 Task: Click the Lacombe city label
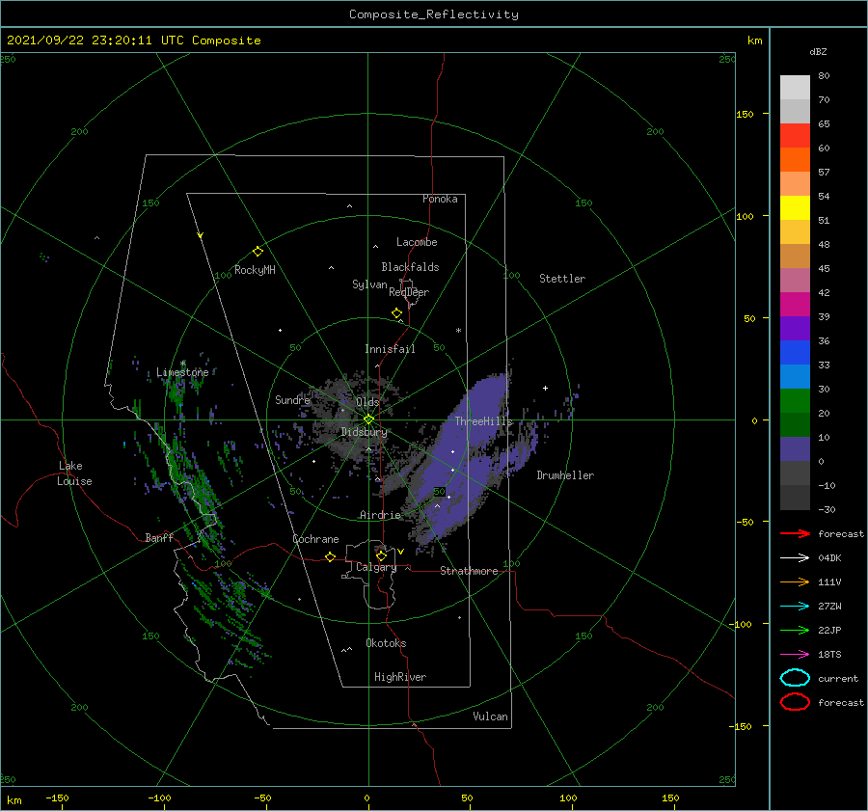click(x=417, y=242)
